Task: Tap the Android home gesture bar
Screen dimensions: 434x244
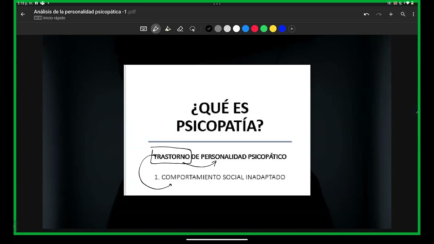Action: 217,239
